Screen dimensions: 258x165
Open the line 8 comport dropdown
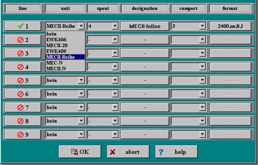click(202, 121)
